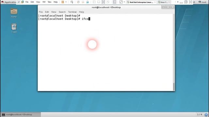The image size is (209, 117).
Task: Expand the stretch display dropdown arrow
Action: point(124,2)
